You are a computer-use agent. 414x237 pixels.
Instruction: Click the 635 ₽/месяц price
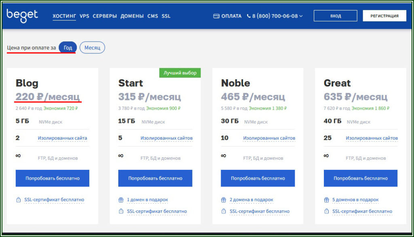coord(356,97)
